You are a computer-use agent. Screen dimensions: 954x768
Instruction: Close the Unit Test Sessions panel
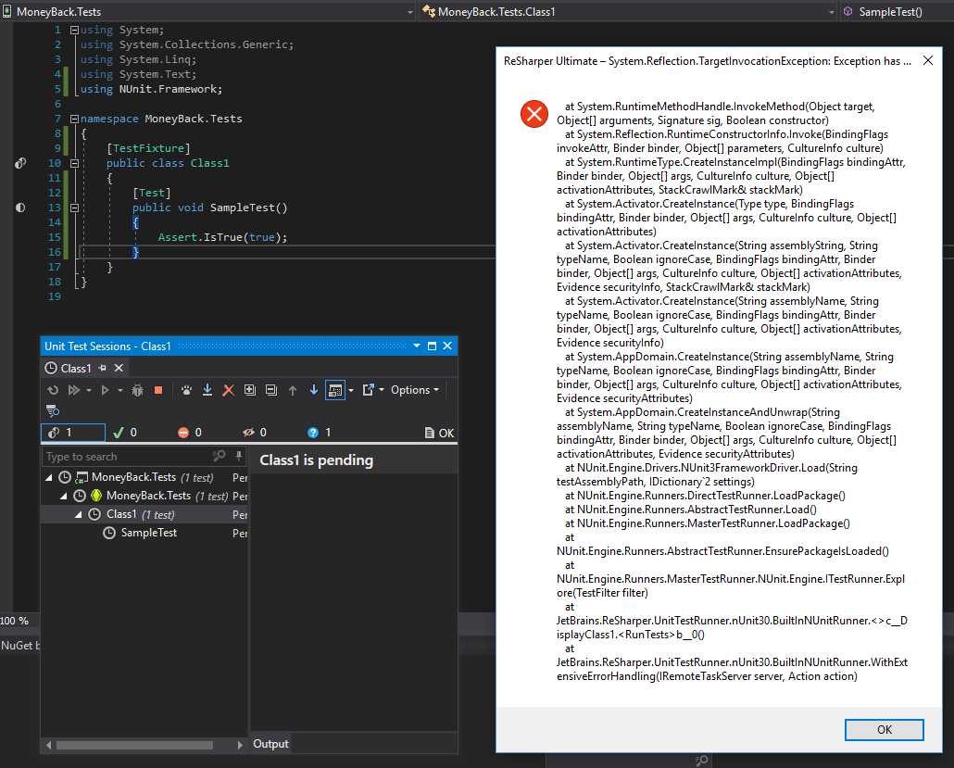click(447, 346)
